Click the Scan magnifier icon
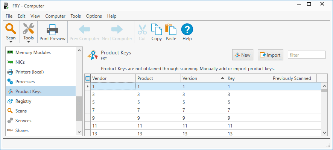This screenshot has height=150, width=333. click(11, 29)
